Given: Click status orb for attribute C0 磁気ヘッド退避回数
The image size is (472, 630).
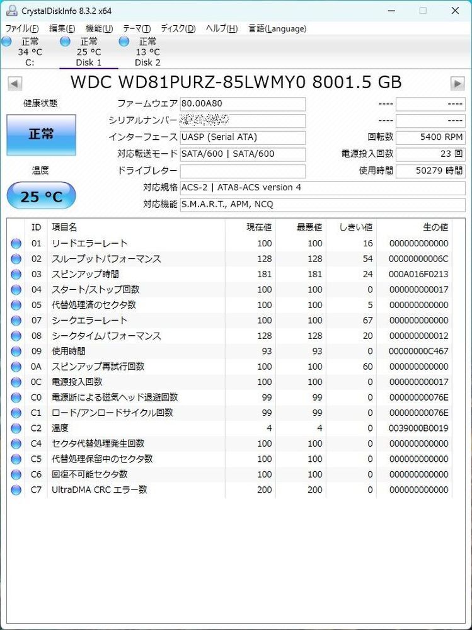Looking at the screenshot, I should click(16, 398).
